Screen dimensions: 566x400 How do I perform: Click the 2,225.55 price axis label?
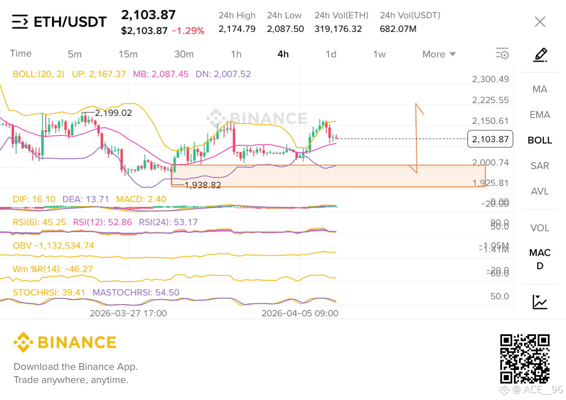(490, 100)
